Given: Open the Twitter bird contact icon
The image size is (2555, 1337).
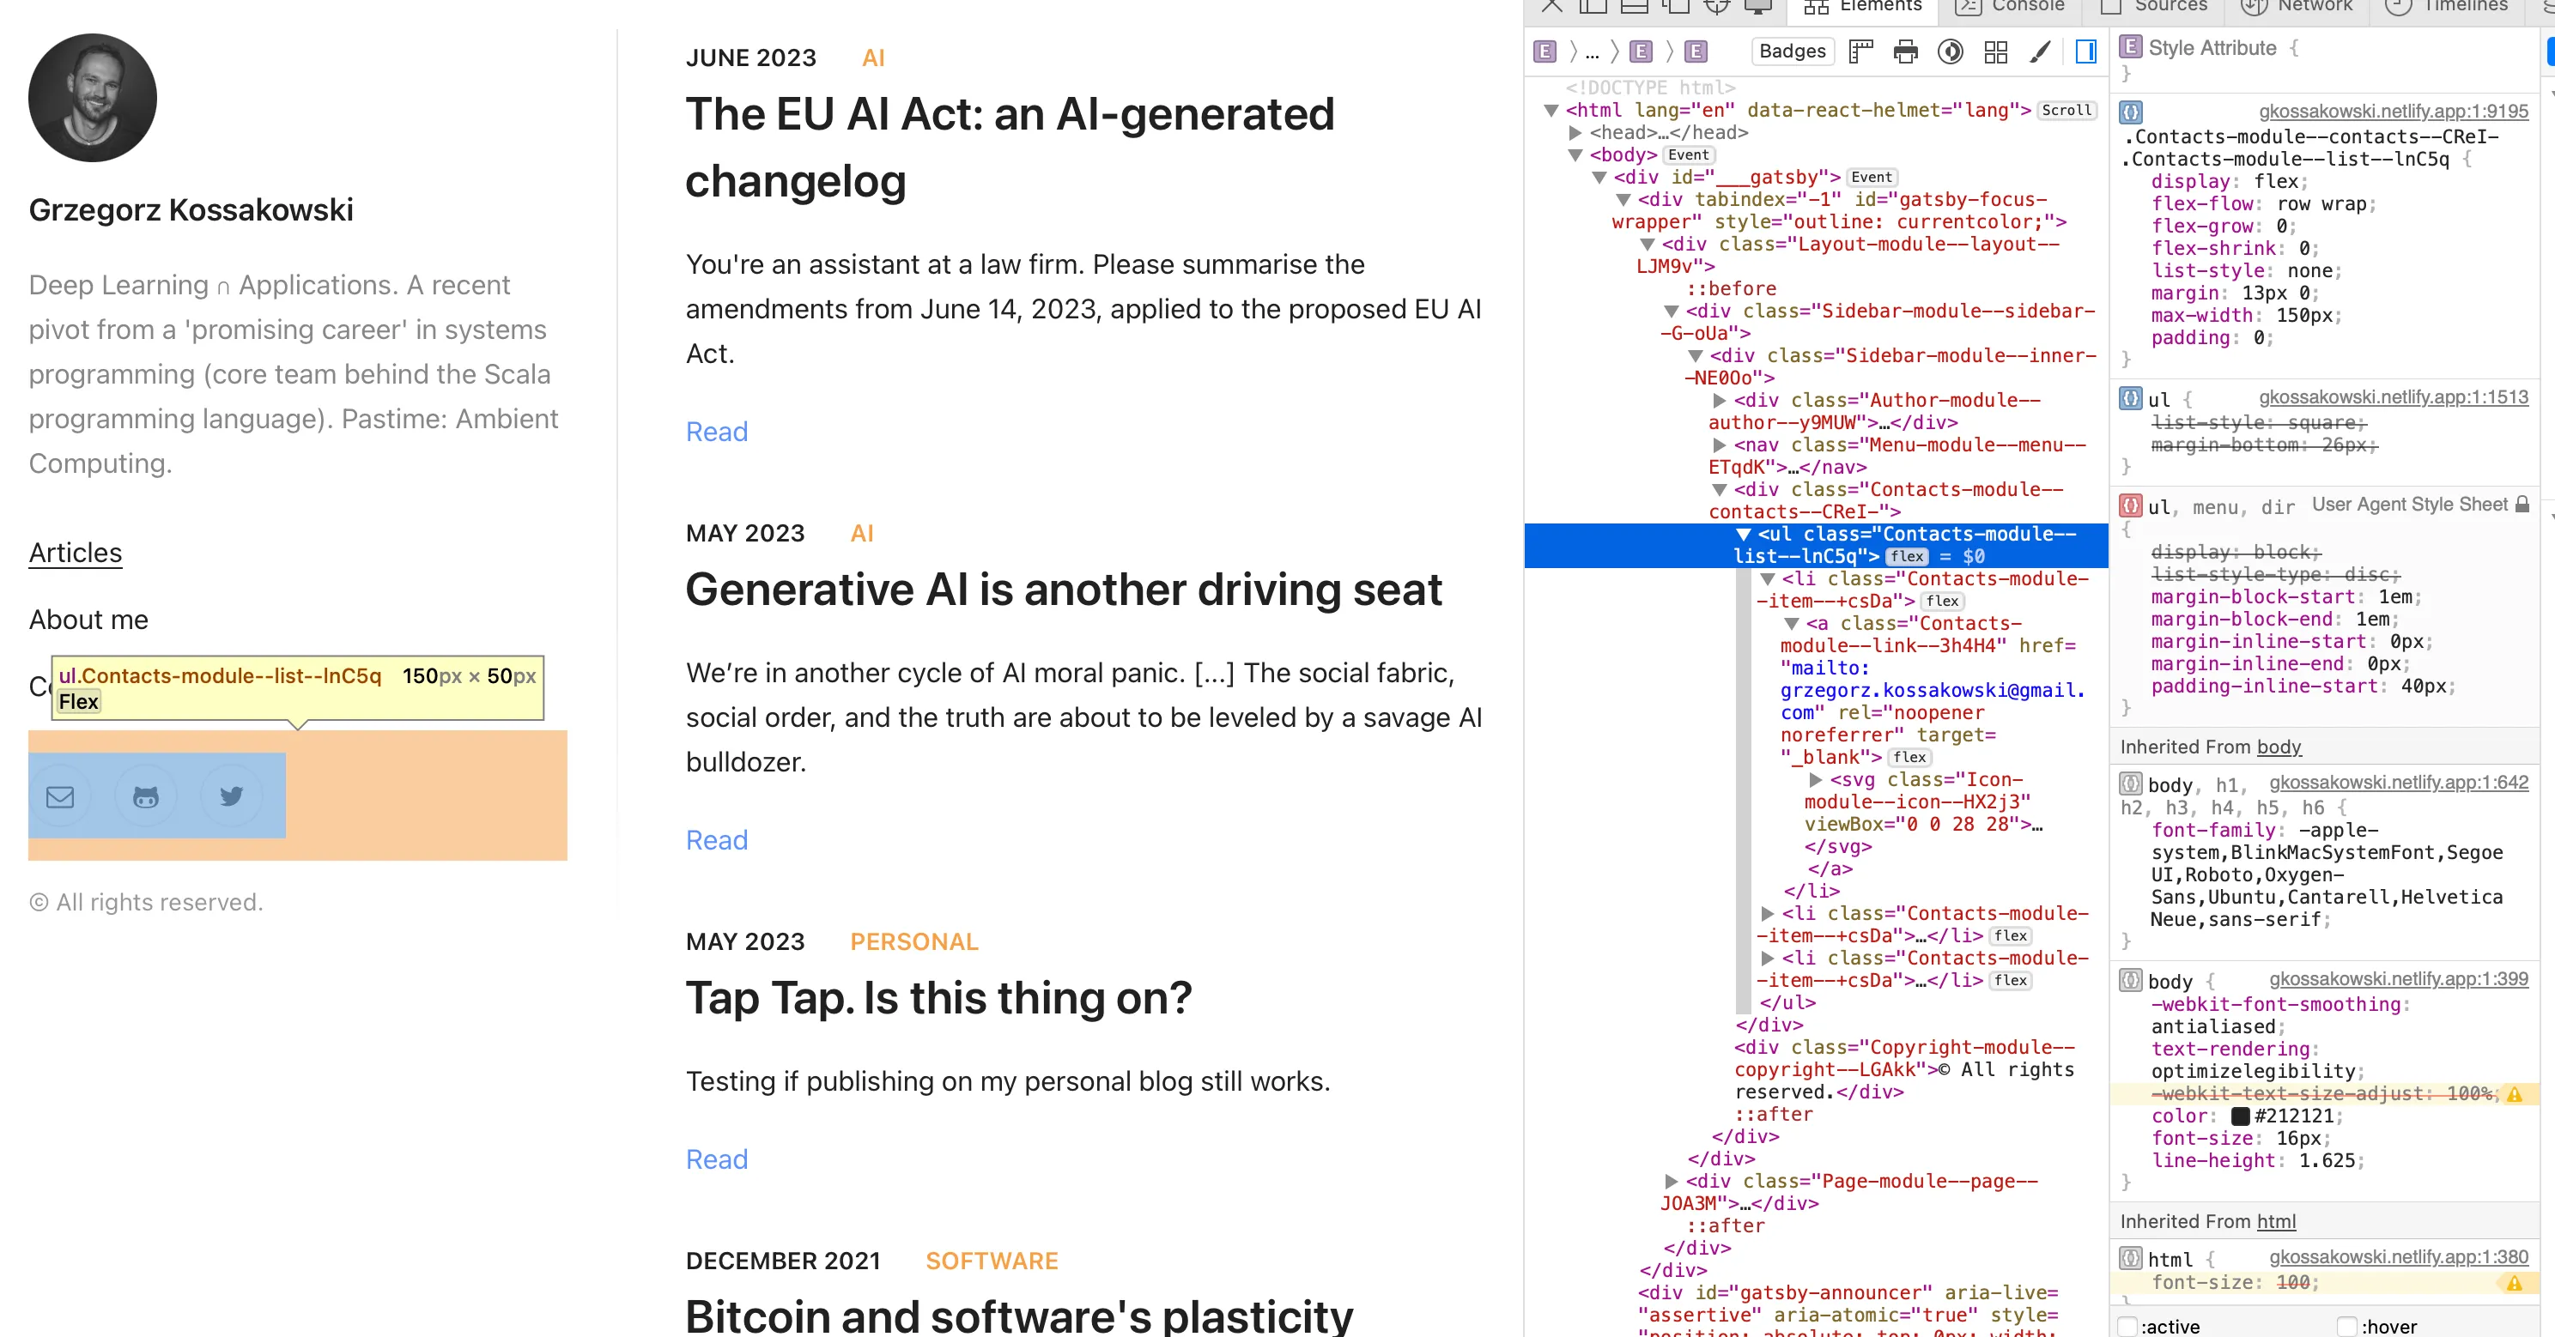Looking at the screenshot, I should click(x=231, y=796).
